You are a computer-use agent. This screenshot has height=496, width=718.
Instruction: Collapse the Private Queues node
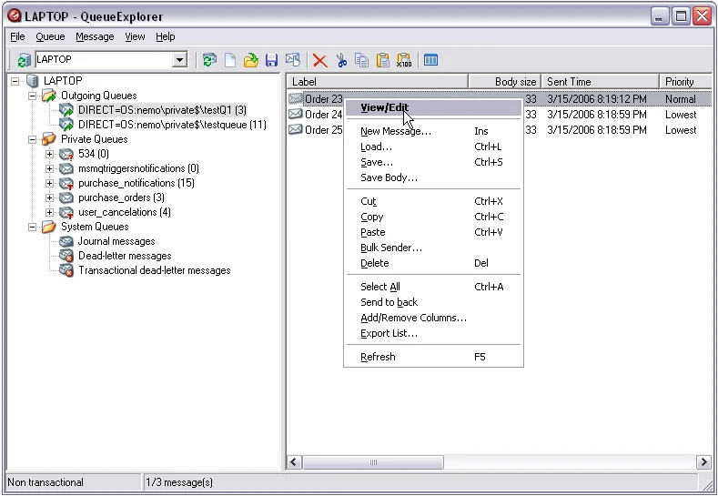[32, 139]
